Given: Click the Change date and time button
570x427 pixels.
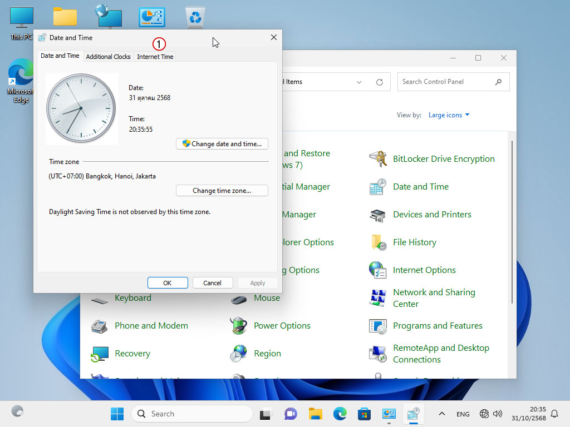Looking at the screenshot, I should [222, 144].
